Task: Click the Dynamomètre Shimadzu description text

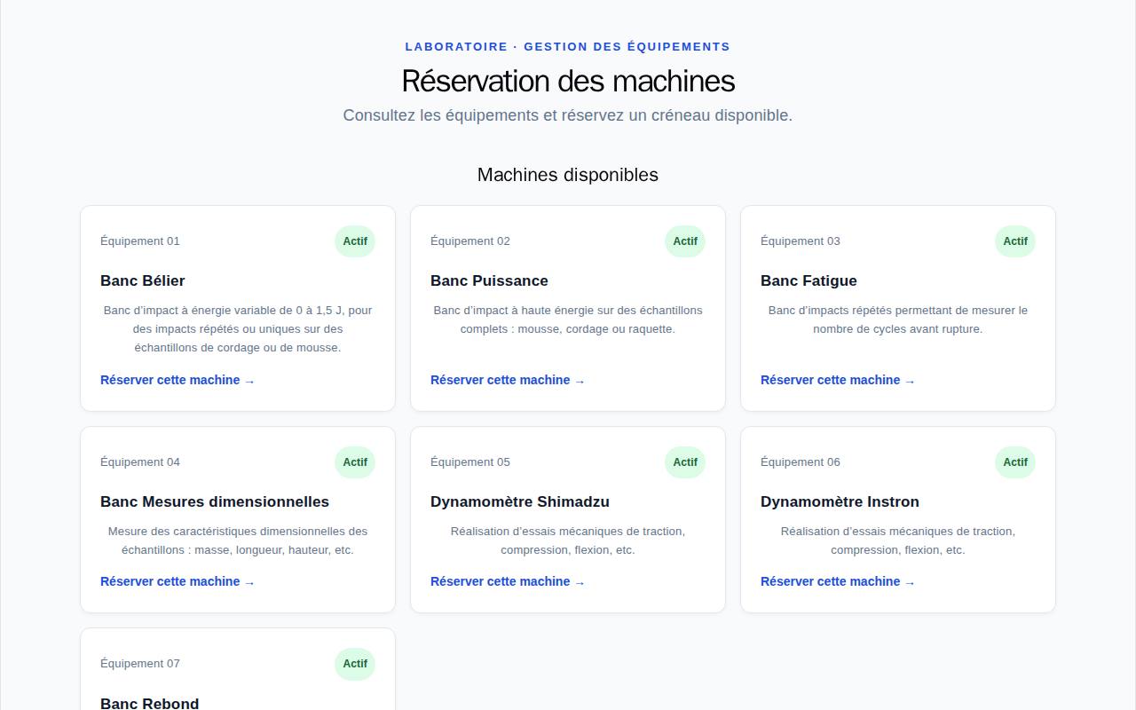Action: (568, 540)
